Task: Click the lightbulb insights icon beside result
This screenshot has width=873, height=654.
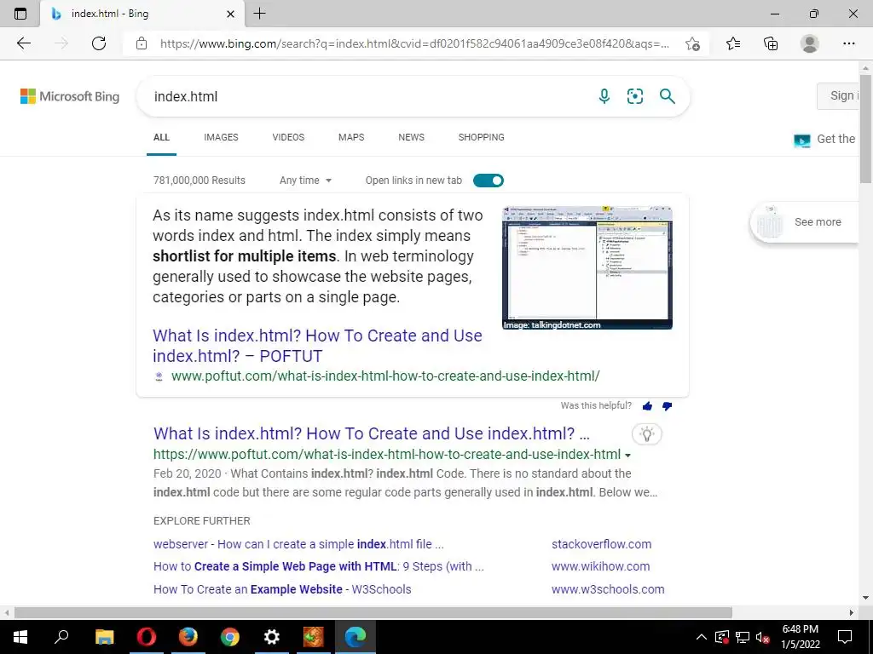Action: pos(647,433)
